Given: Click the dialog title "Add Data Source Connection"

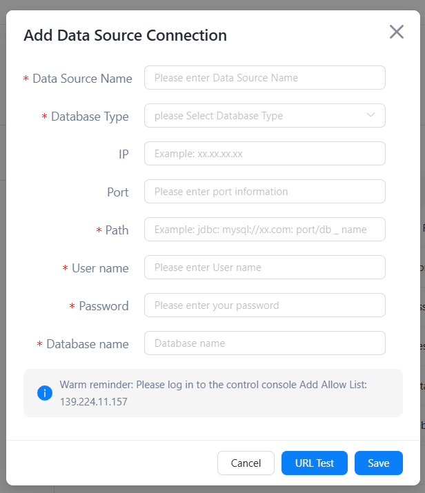Looking at the screenshot, I should point(125,35).
